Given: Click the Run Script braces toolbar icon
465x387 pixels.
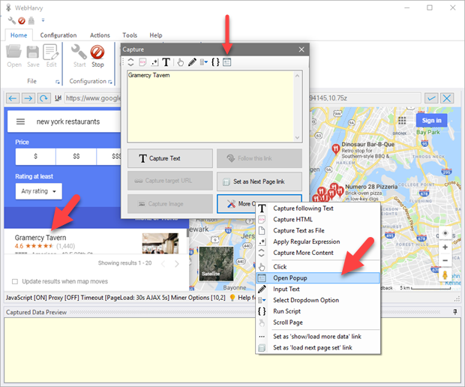Looking at the screenshot, I should (x=215, y=62).
